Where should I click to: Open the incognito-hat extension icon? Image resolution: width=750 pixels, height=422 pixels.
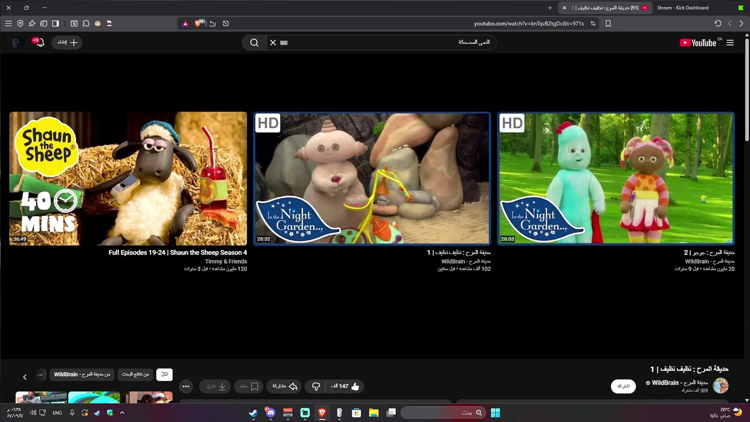coord(109,23)
